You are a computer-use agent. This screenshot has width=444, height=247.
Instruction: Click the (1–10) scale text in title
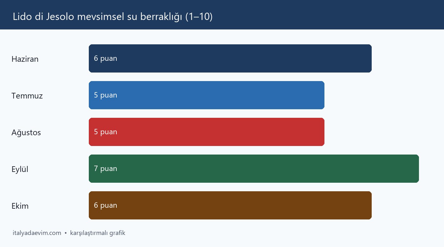click(199, 16)
